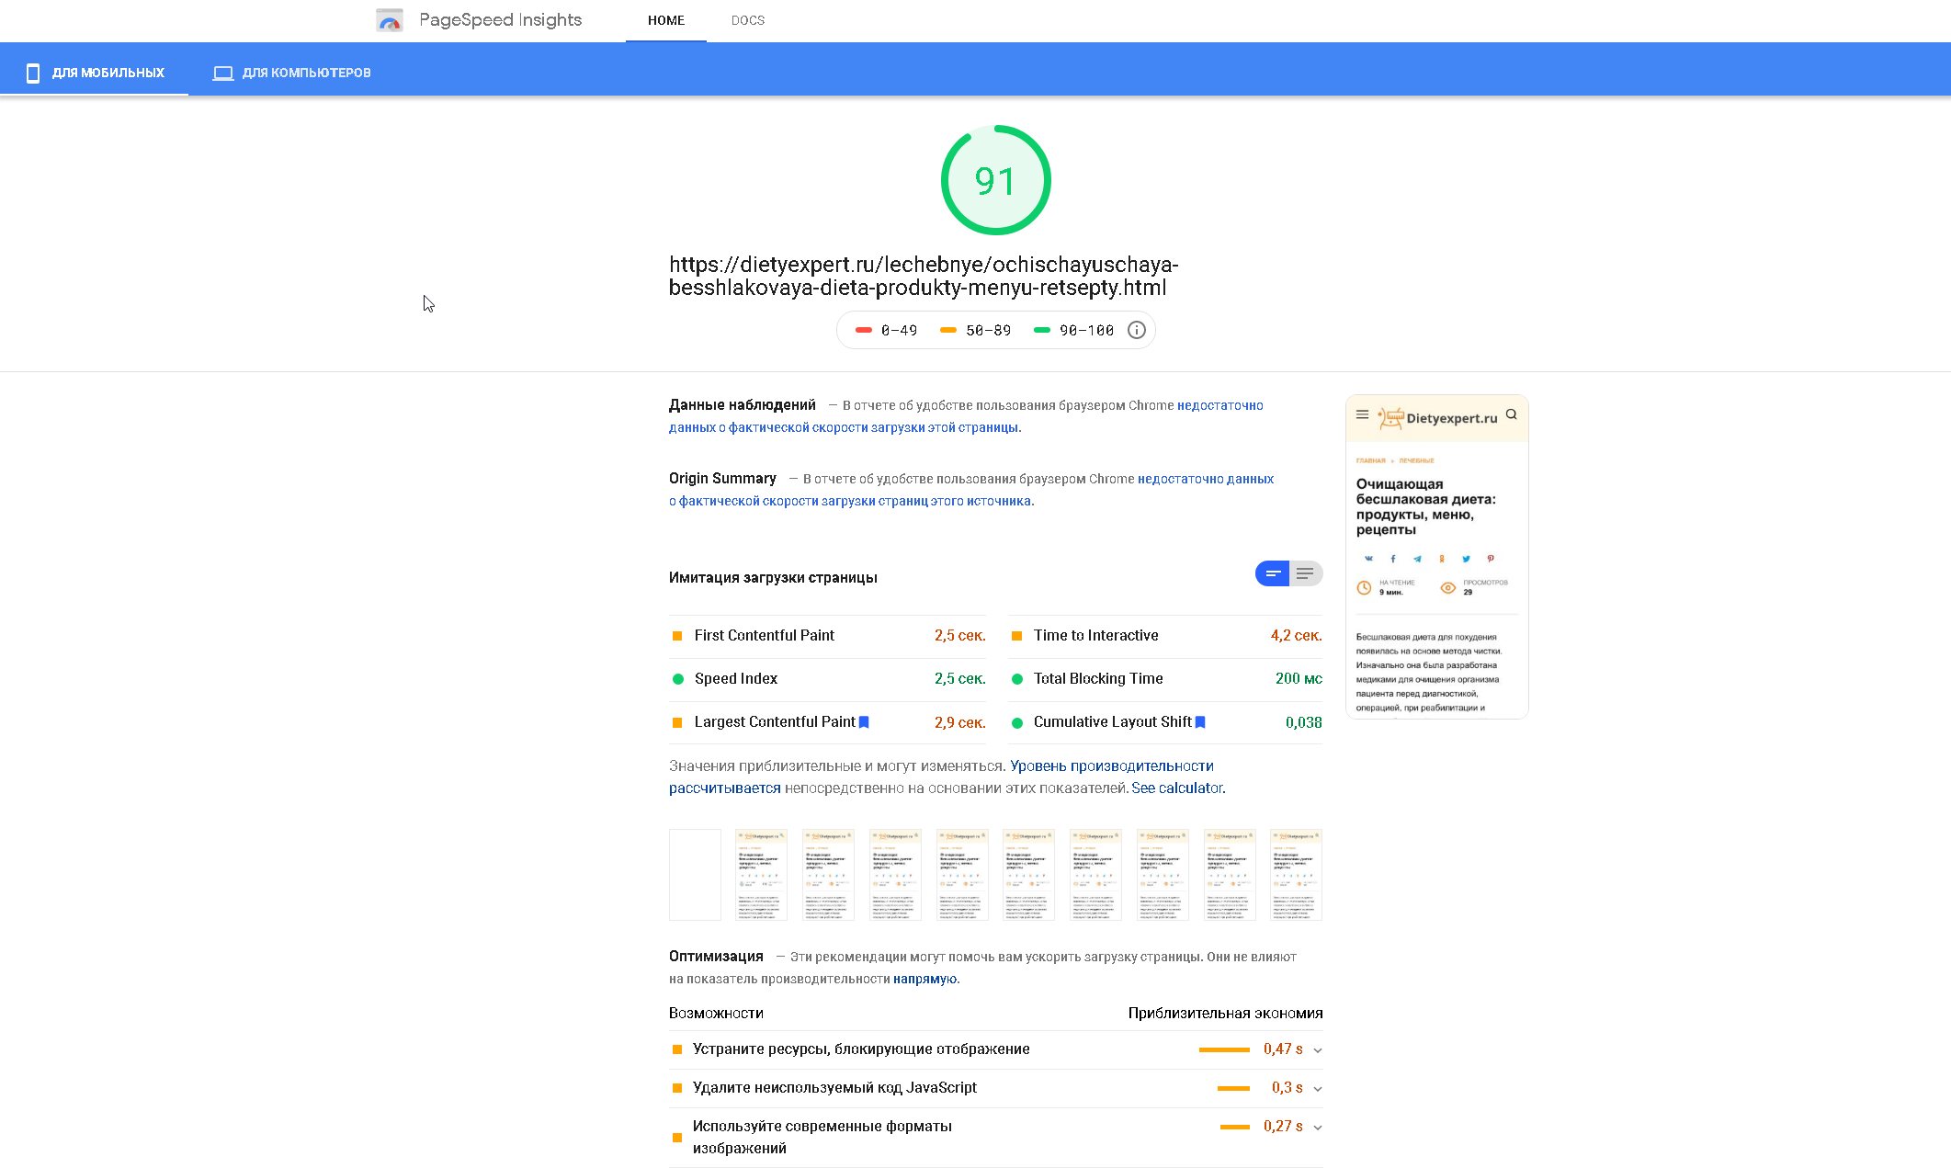Click the PageSpeed Insights logo icon
Screen dimensions: 1951x1168
point(390,20)
